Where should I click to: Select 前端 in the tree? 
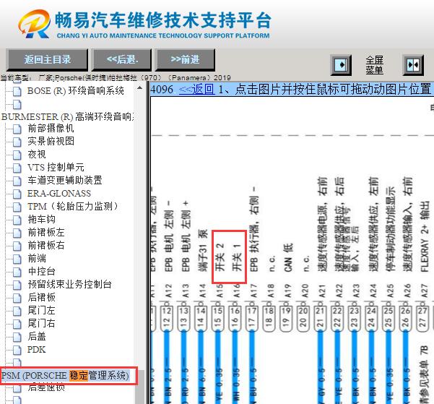(x=37, y=259)
